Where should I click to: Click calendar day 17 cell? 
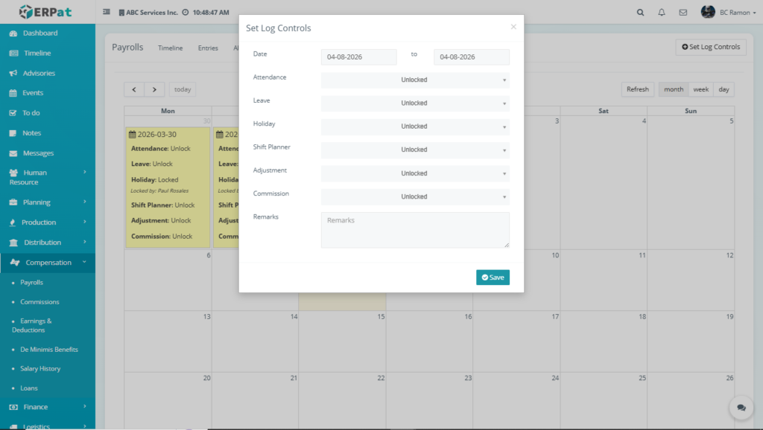click(516, 341)
